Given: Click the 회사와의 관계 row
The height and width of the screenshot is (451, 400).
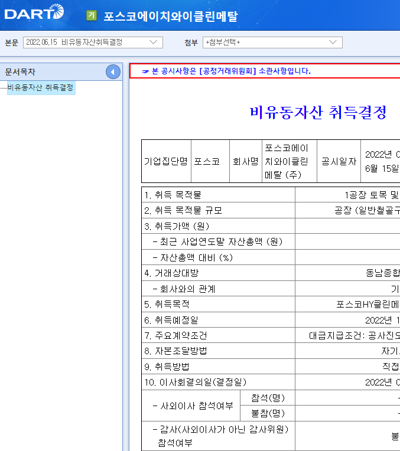Looking at the screenshot, I should [x=218, y=289].
